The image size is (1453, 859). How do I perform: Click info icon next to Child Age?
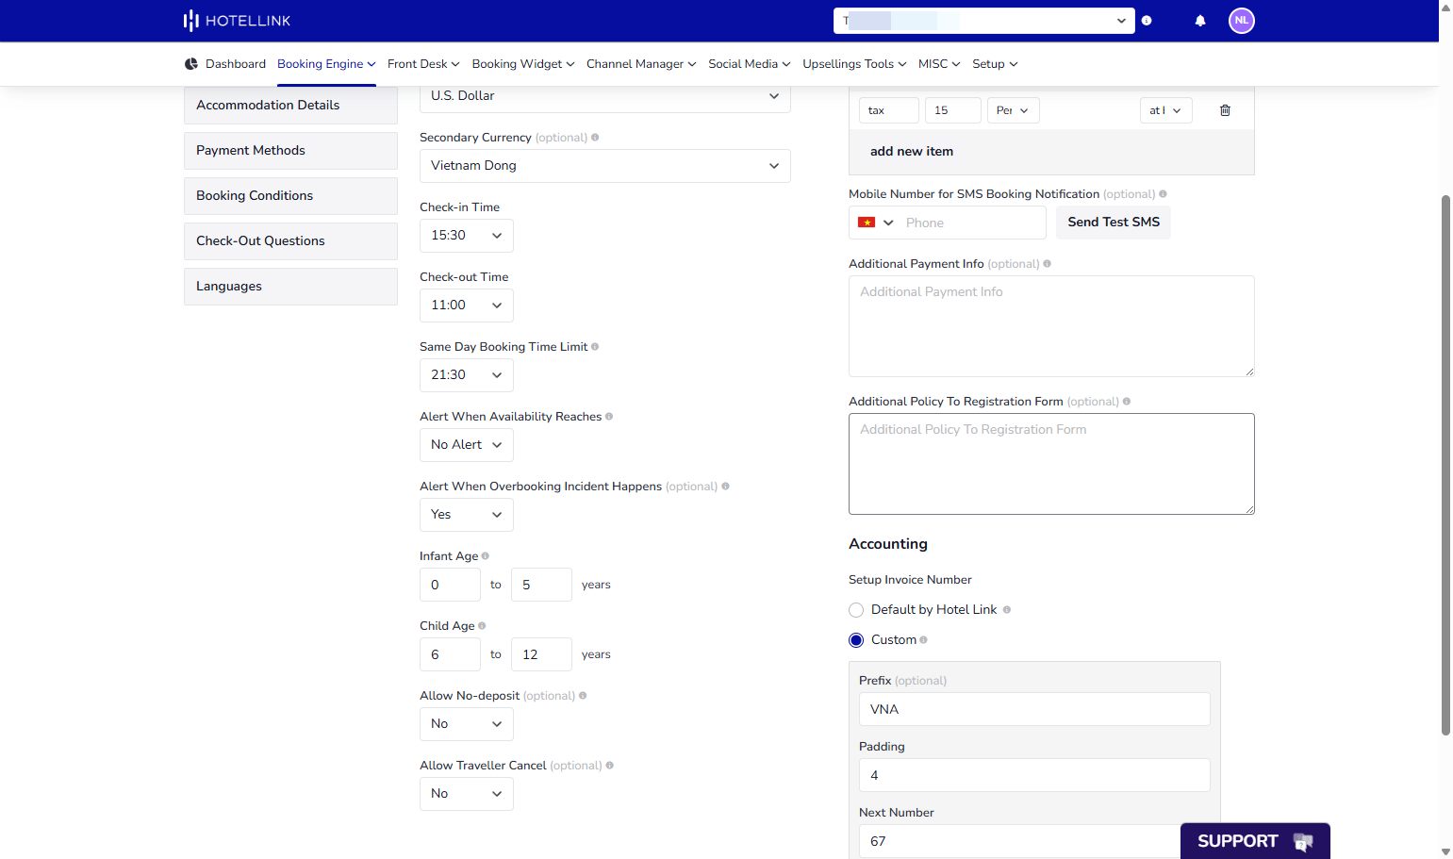click(x=482, y=626)
